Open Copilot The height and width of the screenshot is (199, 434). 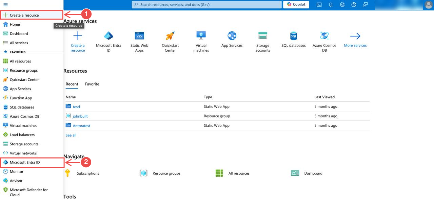point(296,4)
